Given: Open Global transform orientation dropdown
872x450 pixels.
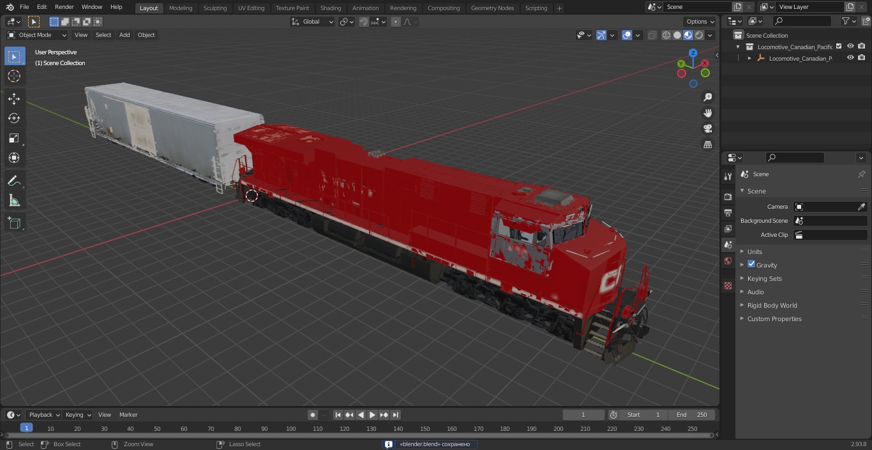Looking at the screenshot, I should tap(313, 22).
